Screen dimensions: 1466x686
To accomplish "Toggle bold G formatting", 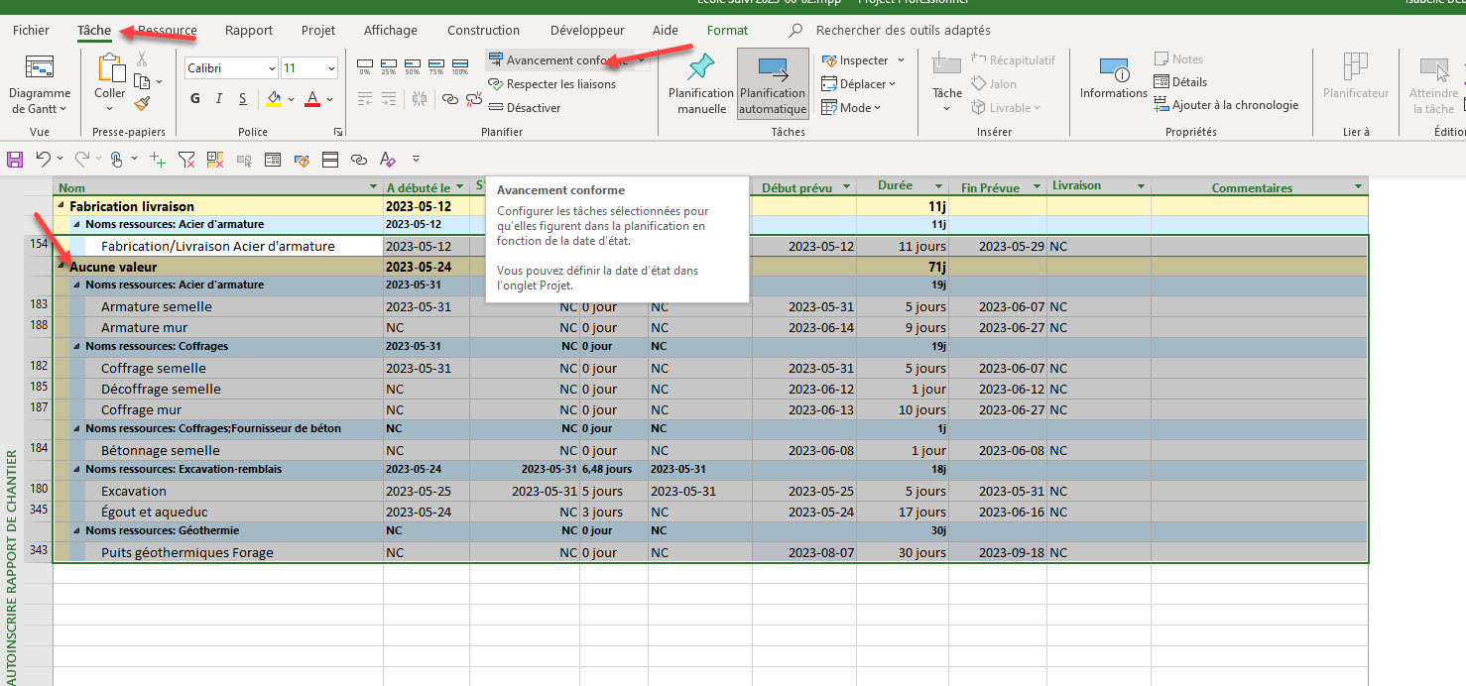I will [x=195, y=98].
